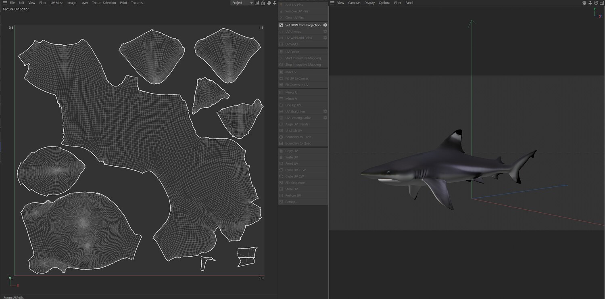Click Boundary to Quad command
This screenshot has height=299, width=605.
click(x=303, y=144)
